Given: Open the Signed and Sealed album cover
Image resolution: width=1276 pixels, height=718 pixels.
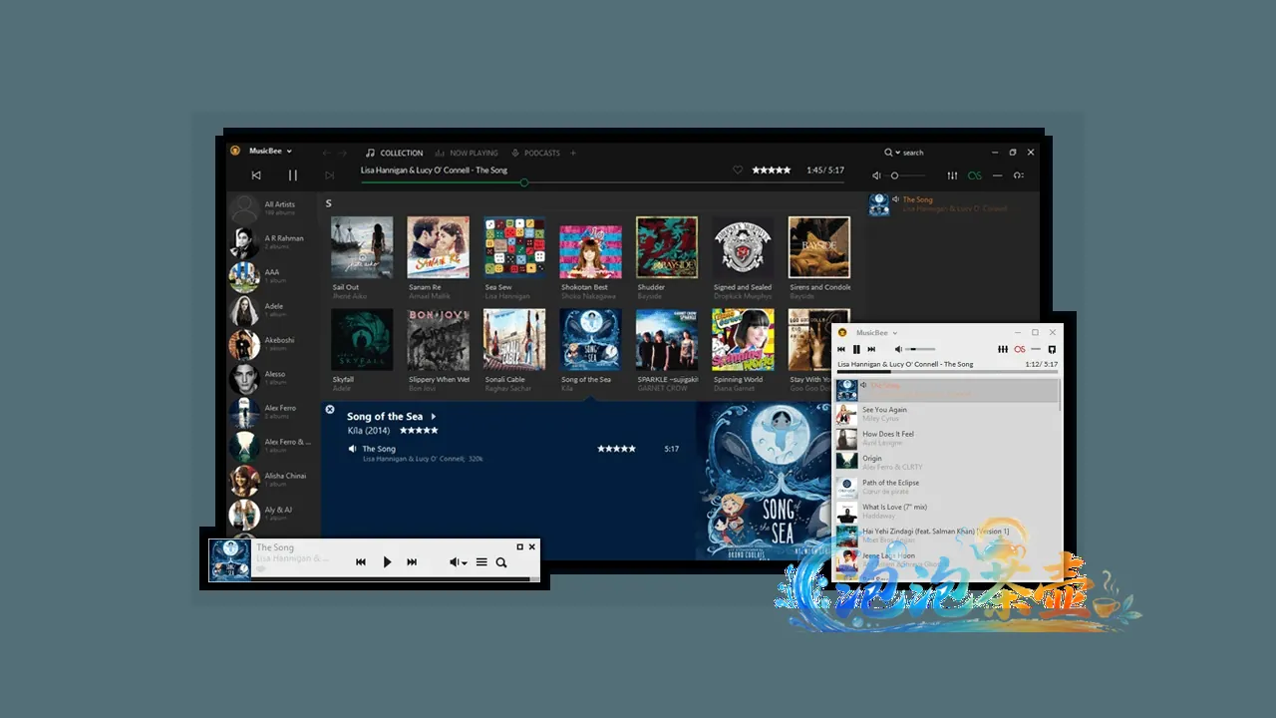Looking at the screenshot, I should tap(743, 247).
